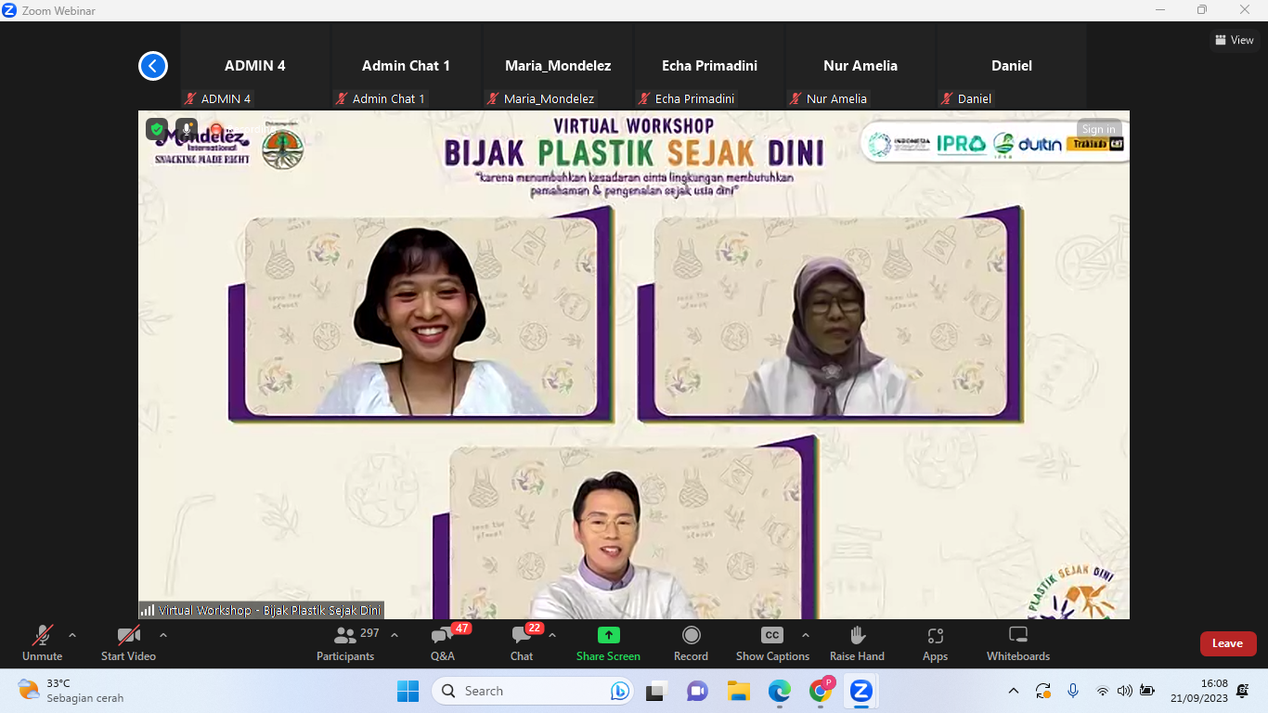Open the Zoom Apps panel
This screenshot has height=713, width=1268.
[935, 643]
